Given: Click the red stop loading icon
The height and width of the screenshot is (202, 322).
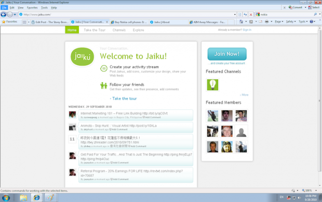Looking at the screenshot, I should (x=251, y=15).
